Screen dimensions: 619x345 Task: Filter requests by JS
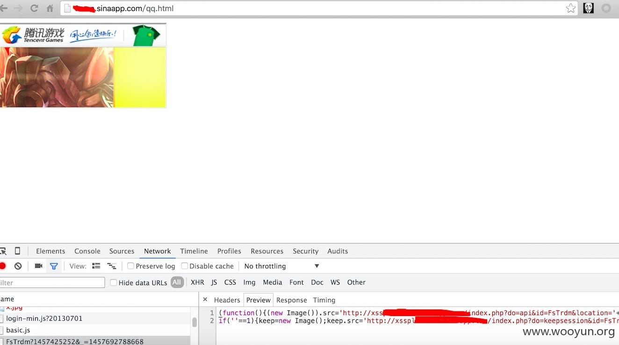(x=214, y=282)
